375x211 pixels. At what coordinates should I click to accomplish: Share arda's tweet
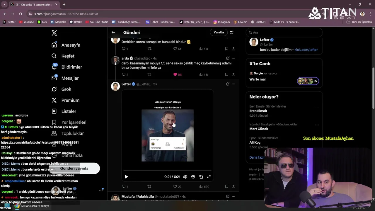click(233, 74)
